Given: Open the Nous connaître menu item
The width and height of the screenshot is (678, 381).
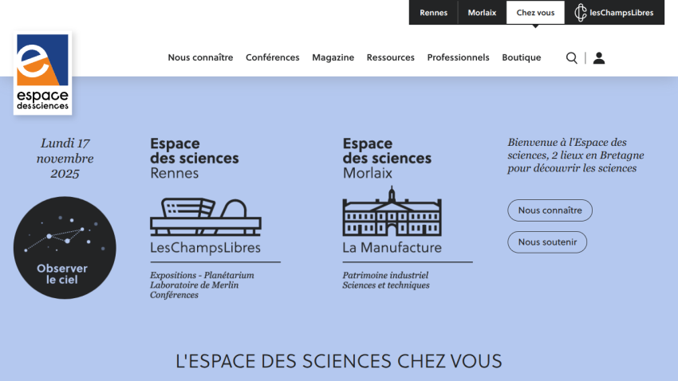Looking at the screenshot, I should pyautogui.click(x=200, y=57).
